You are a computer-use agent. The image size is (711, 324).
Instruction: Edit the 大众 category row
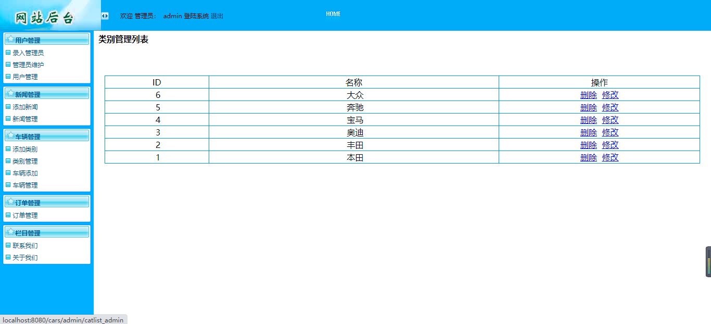611,95
